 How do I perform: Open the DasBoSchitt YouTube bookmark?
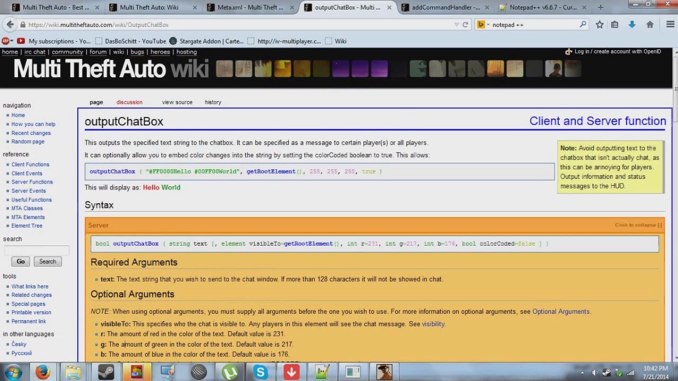point(131,41)
